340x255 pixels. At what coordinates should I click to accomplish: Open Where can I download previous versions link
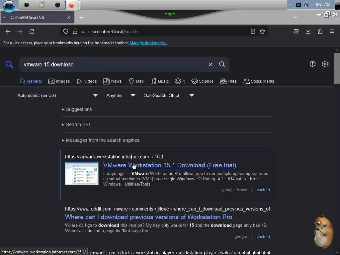(x=148, y=217)
